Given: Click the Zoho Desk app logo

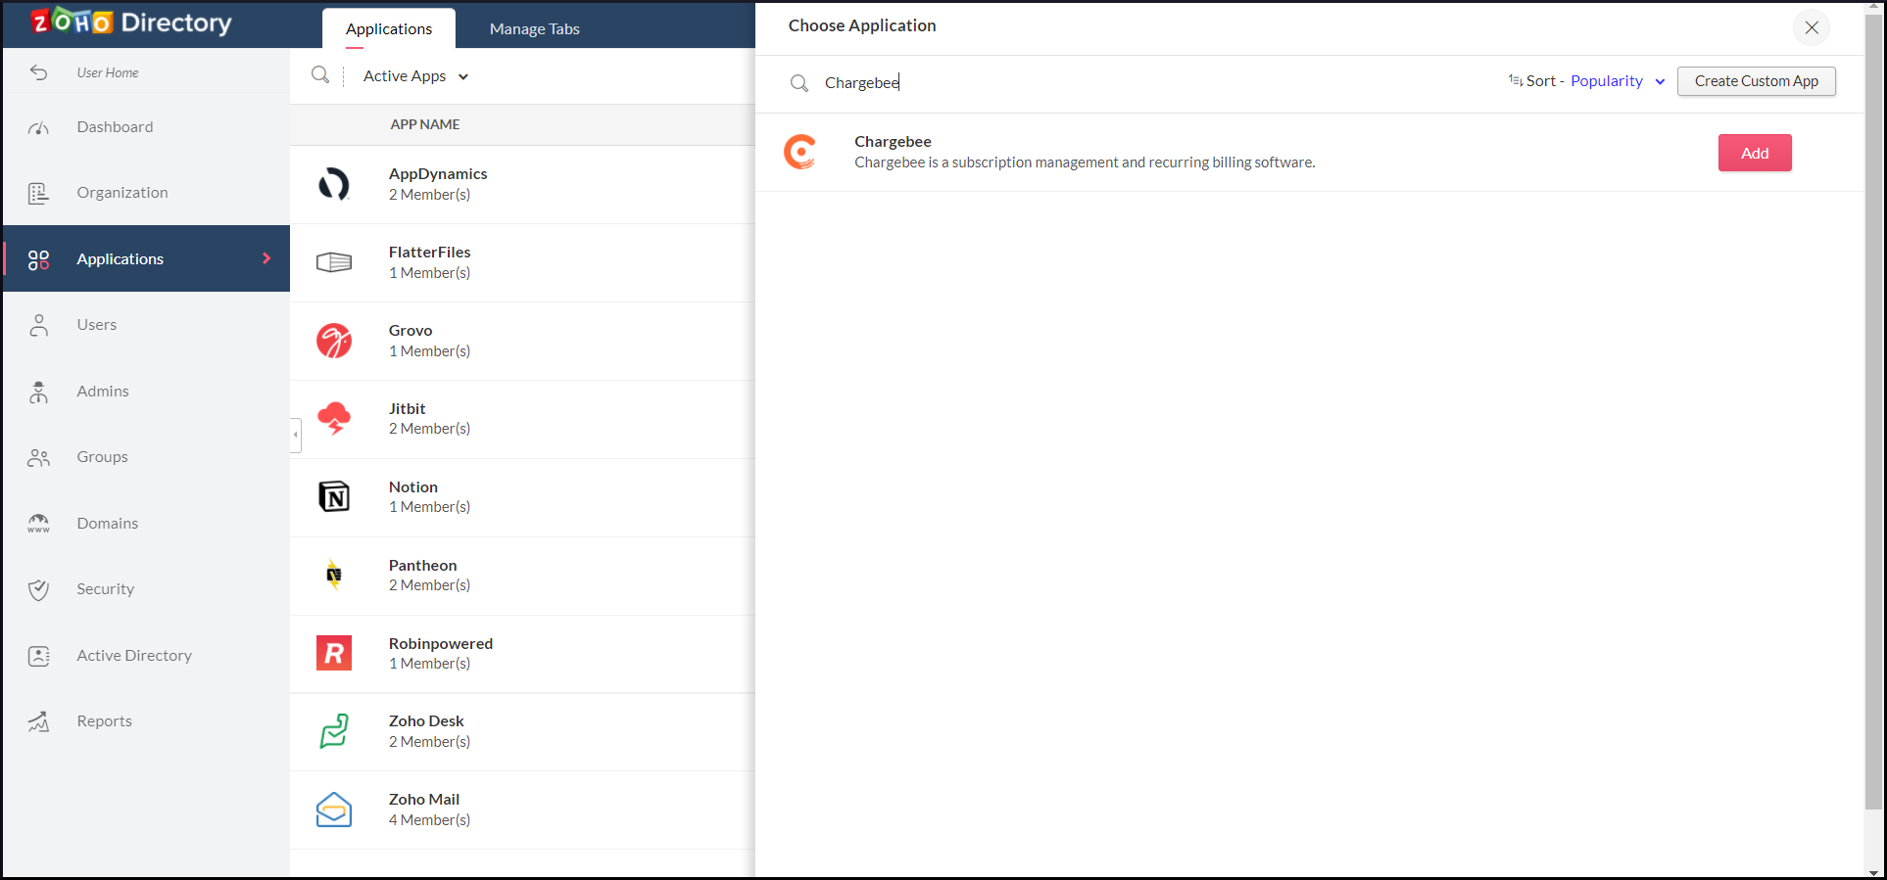Looking at the screenshot, I should coord(334,731).
